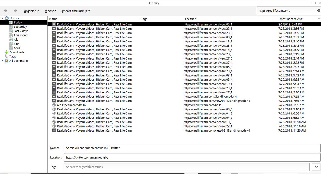
Task: Open Tags in the sidebar
Action: pos(13,57)
